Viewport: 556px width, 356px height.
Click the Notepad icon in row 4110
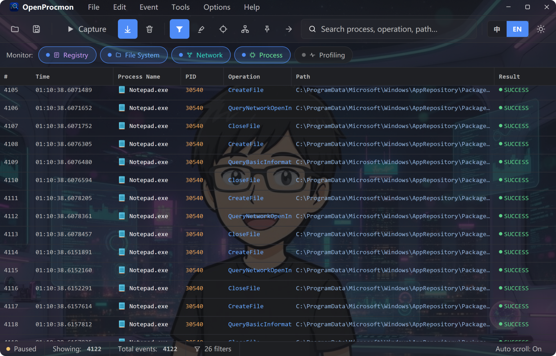122,180
